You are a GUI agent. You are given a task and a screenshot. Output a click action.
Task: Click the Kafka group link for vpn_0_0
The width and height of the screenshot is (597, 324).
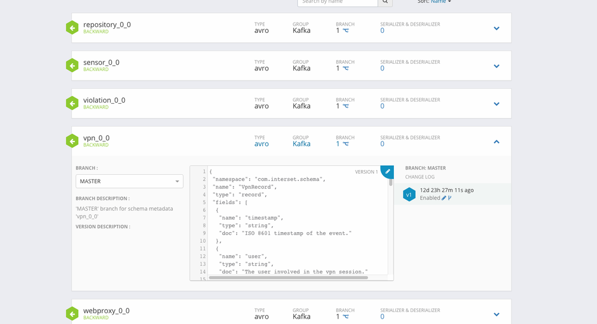(x=301, y=144)
